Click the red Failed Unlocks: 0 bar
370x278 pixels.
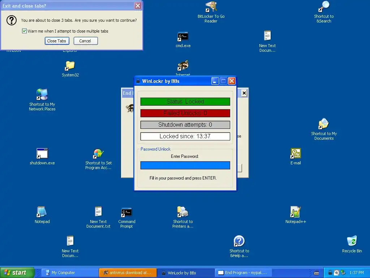pos(185,113)
